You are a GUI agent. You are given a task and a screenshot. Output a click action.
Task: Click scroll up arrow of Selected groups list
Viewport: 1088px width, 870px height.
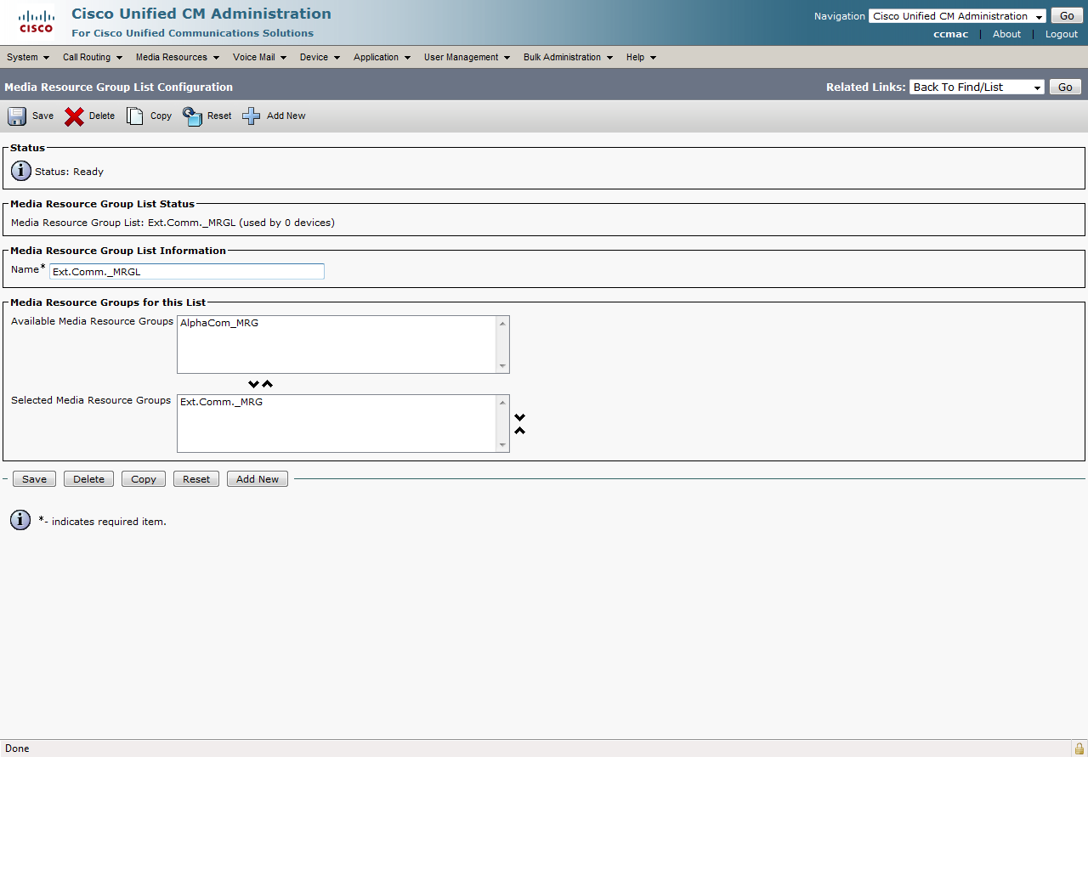[x=502, y=402]
